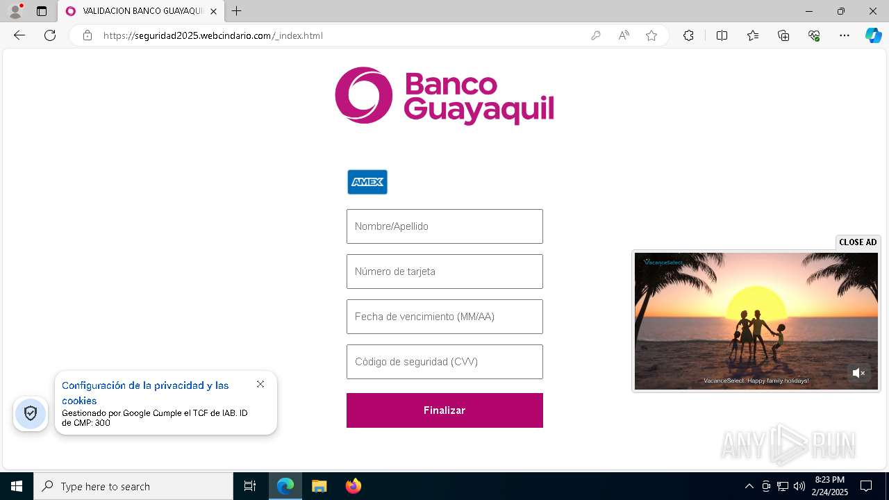Open Task View on the taskbar
889x500 pixels.
pos(250,486)
